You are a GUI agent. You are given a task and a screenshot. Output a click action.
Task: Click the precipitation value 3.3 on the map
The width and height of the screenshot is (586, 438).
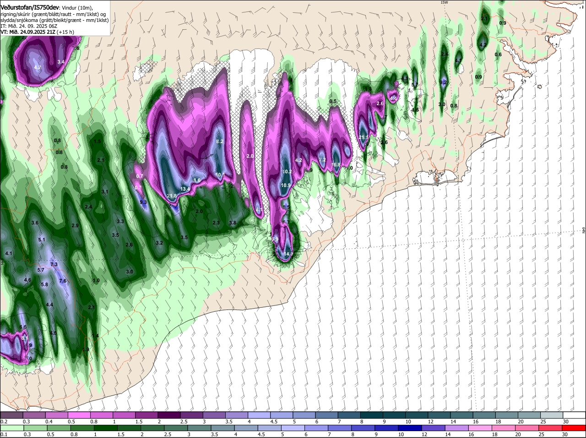pos(120,221)
